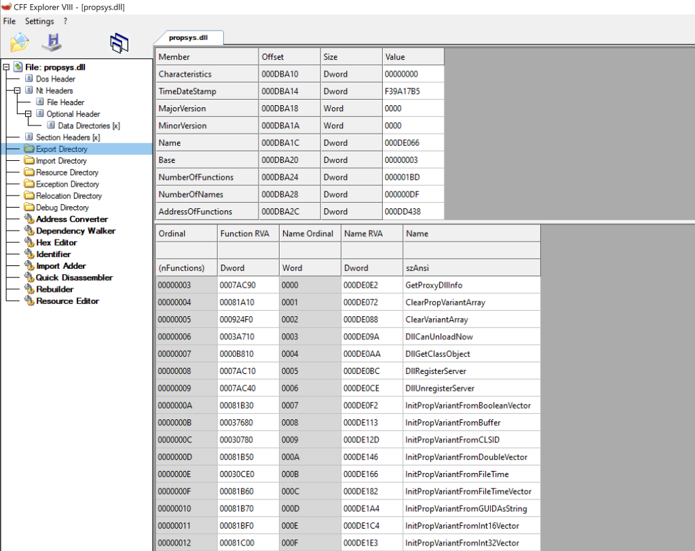Click Resource Directory folder icon
This screenshot has height=551, width=695.
click(29, 172)
